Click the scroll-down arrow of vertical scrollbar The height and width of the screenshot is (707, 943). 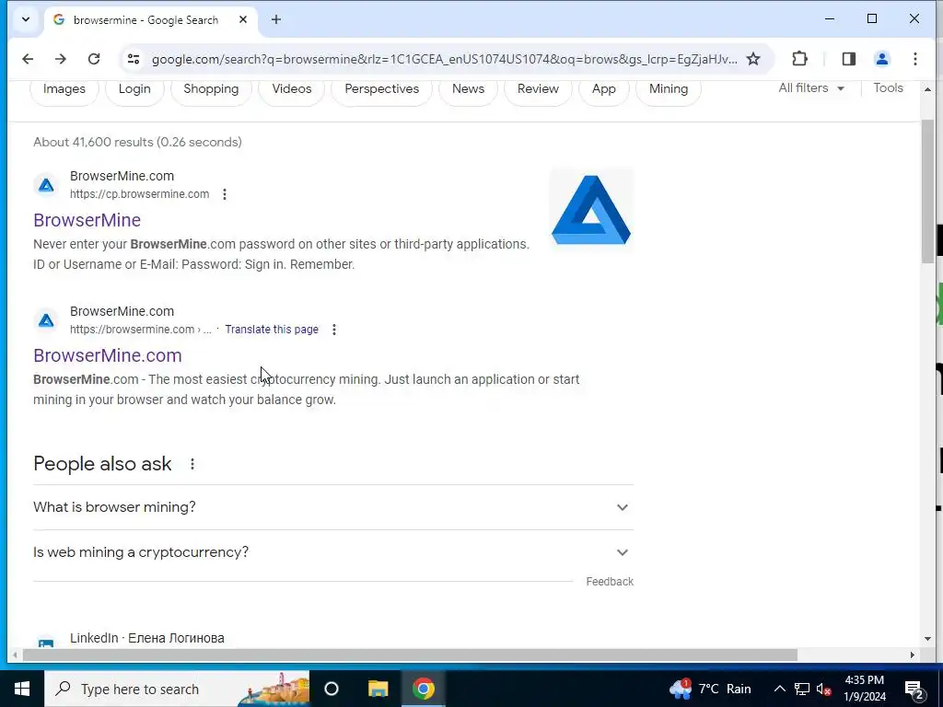(927, 639)
